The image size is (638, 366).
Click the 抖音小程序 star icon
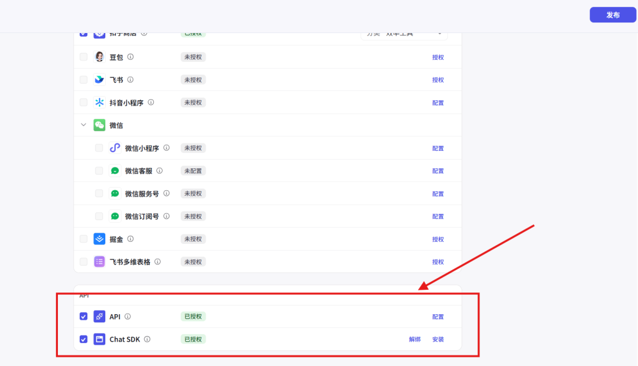99,102
